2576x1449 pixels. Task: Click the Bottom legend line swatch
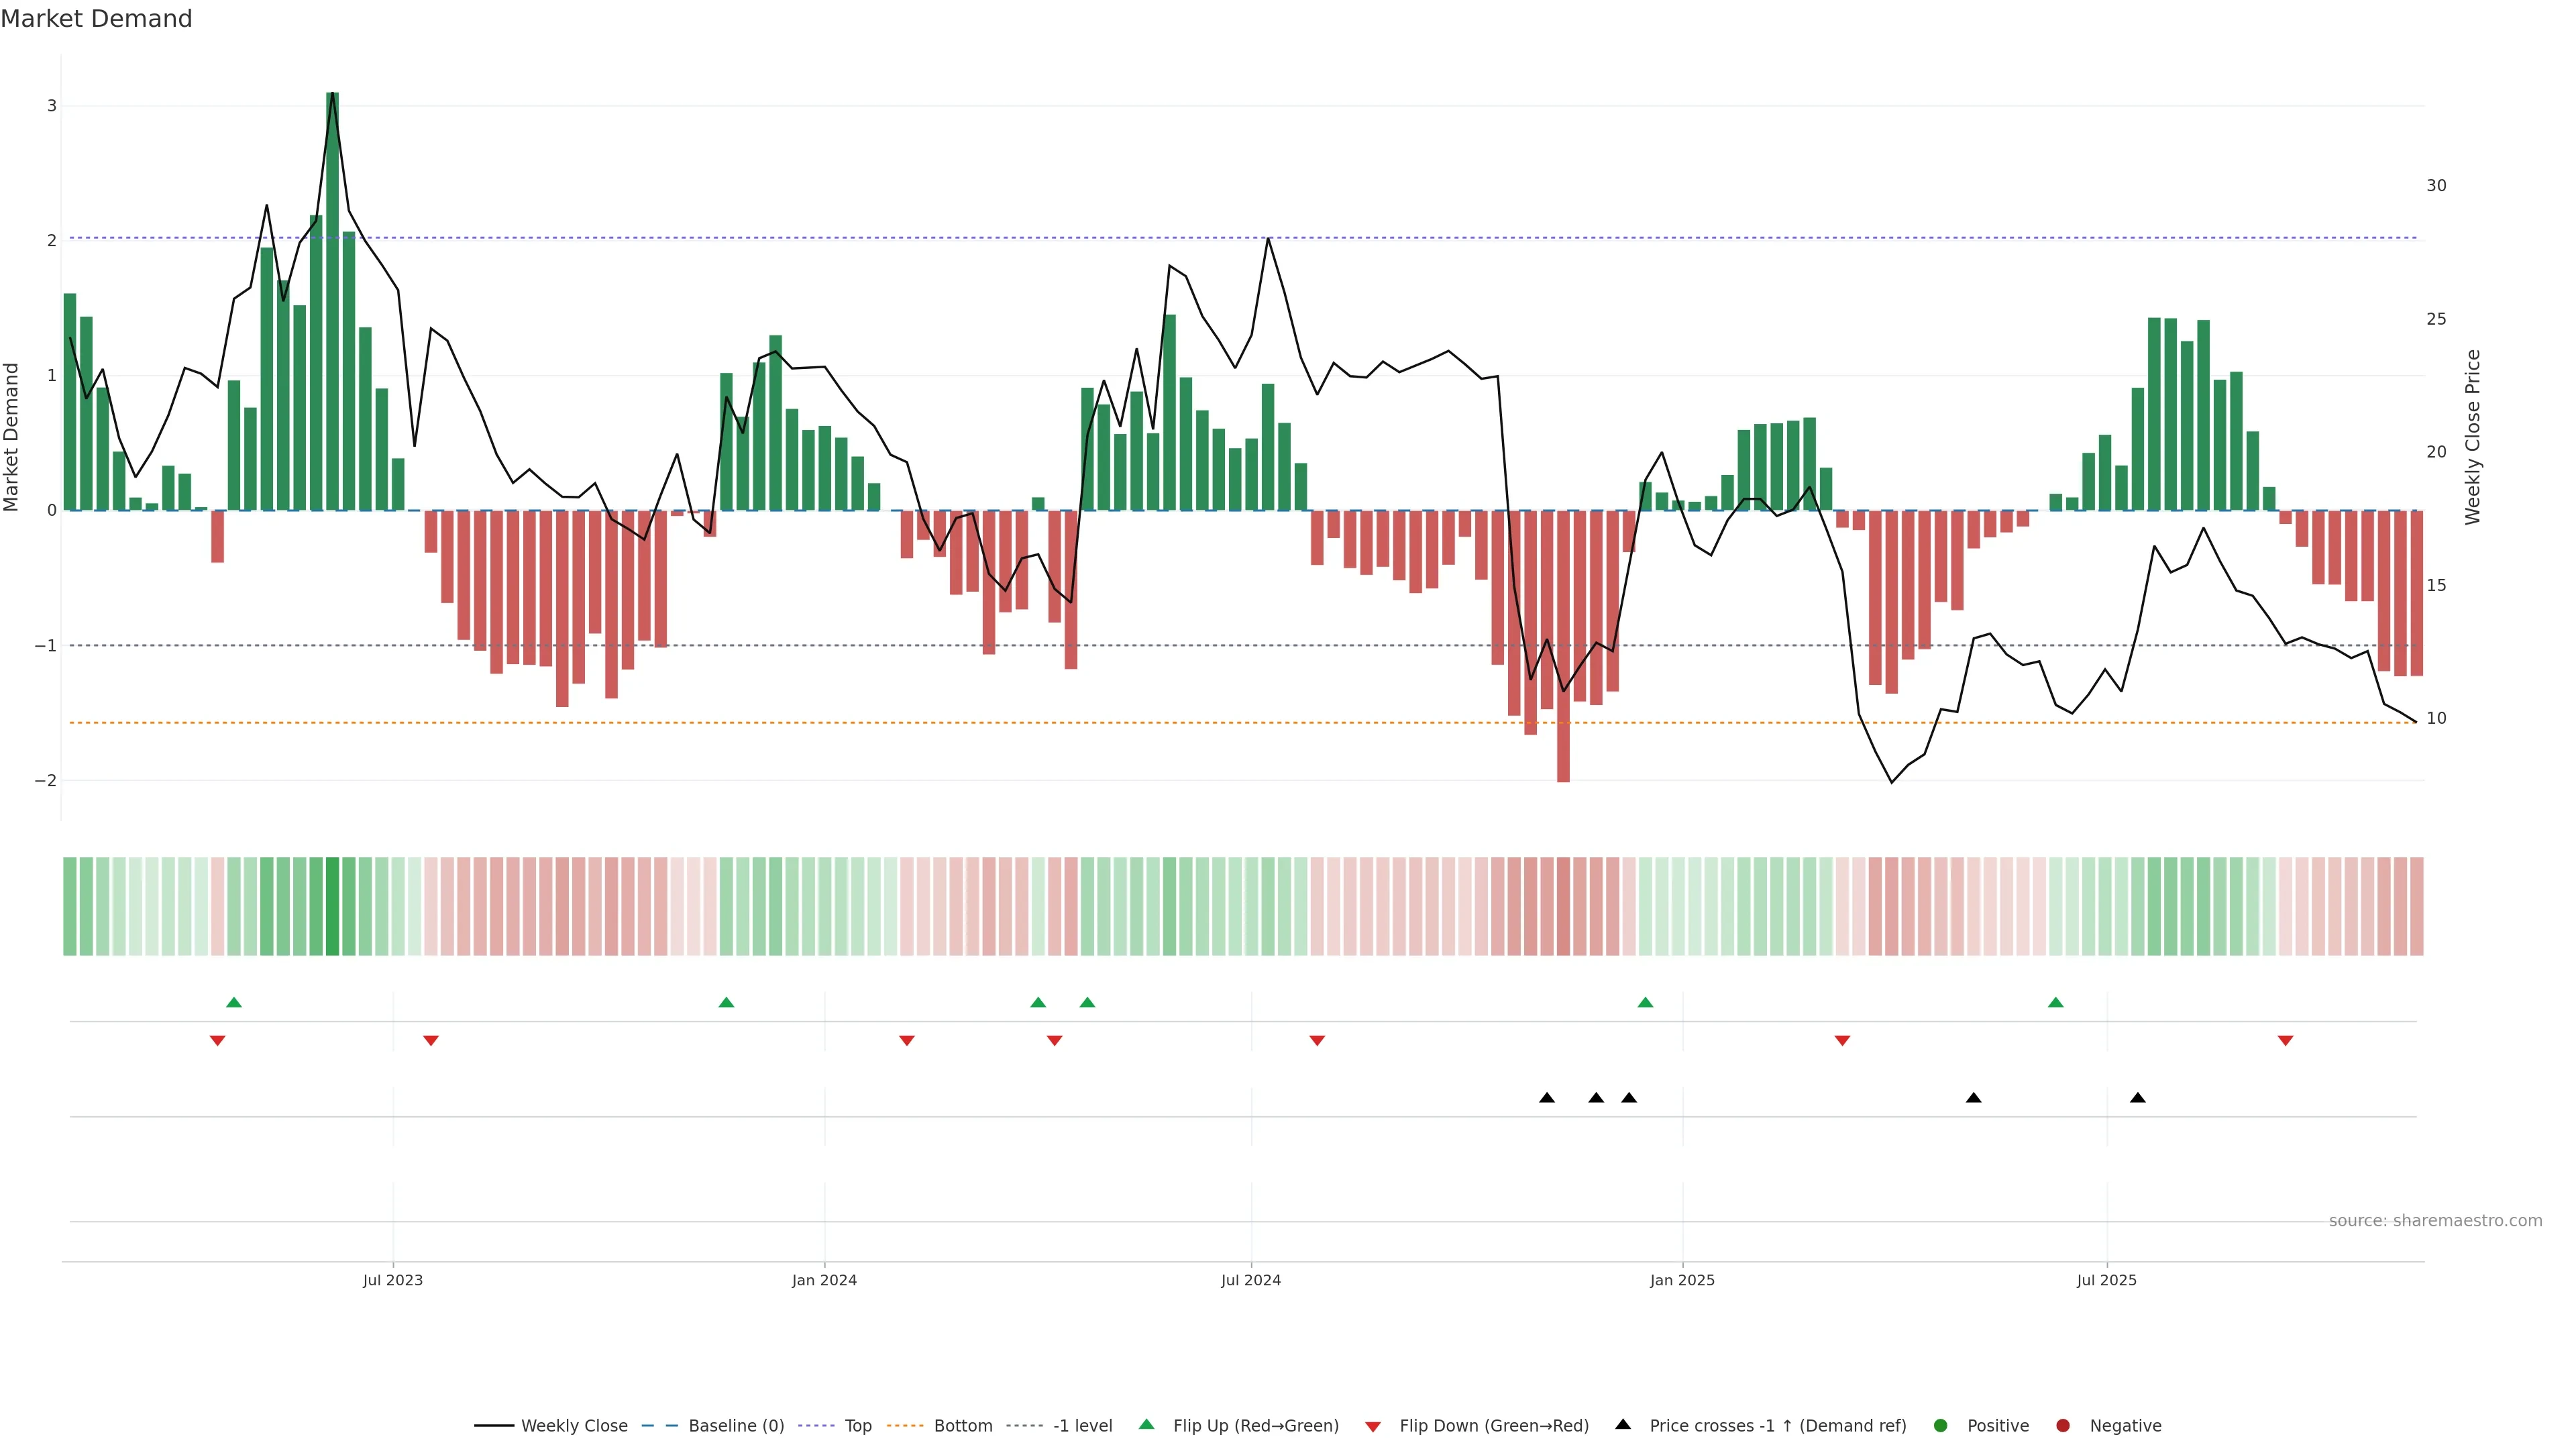905,1425
